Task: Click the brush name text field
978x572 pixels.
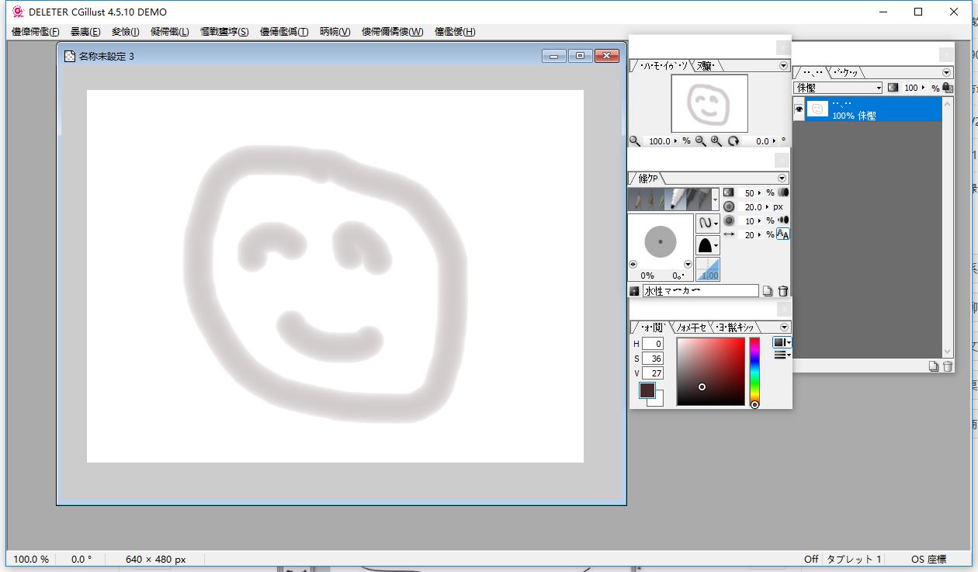Action: [700, 291]
